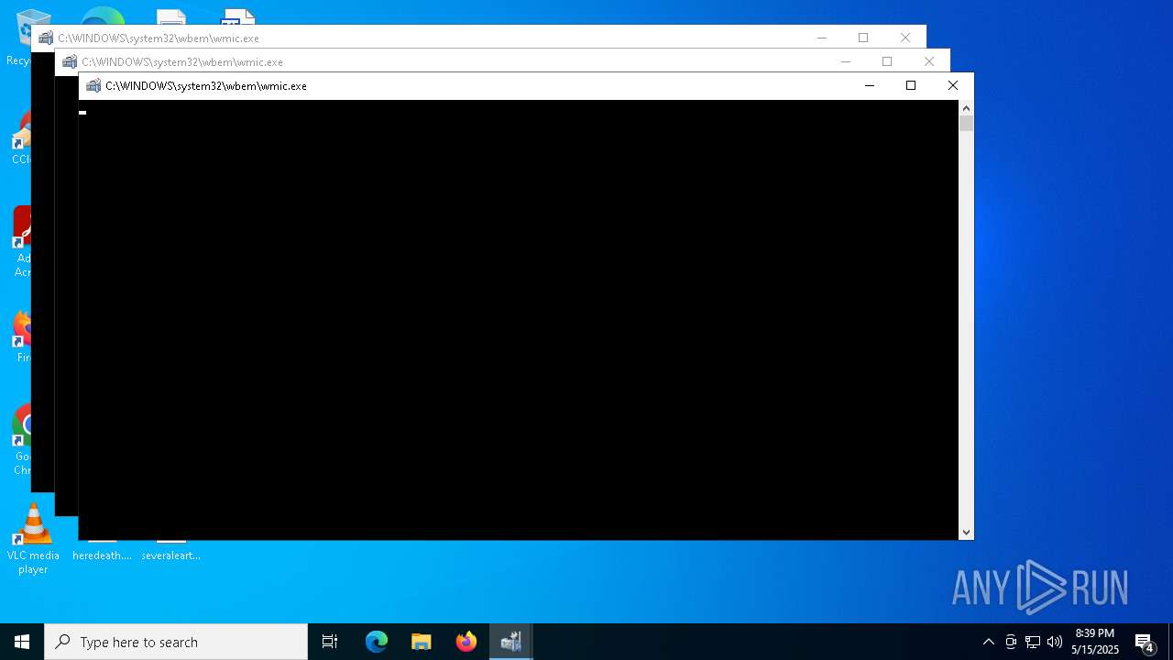
Task: Open the clock showing 8:39 PM
Action: click(x=1095, y=642)
